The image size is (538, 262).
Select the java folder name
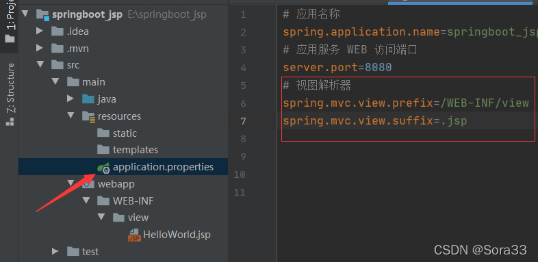pyautogui.click(x=107, y=99)
